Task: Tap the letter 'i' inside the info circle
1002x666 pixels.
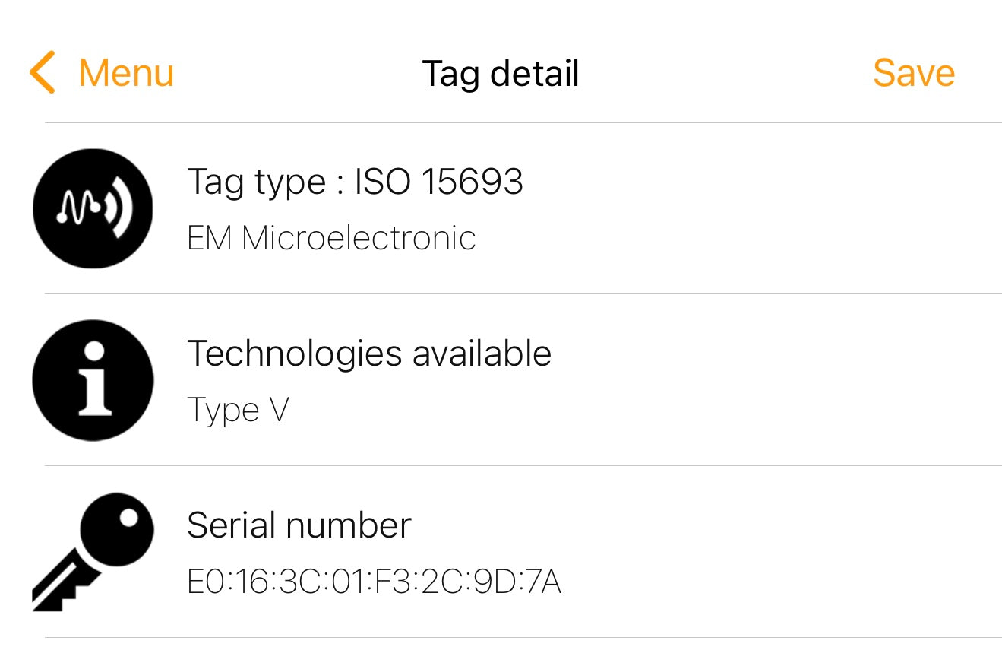Action: (94, 380)
